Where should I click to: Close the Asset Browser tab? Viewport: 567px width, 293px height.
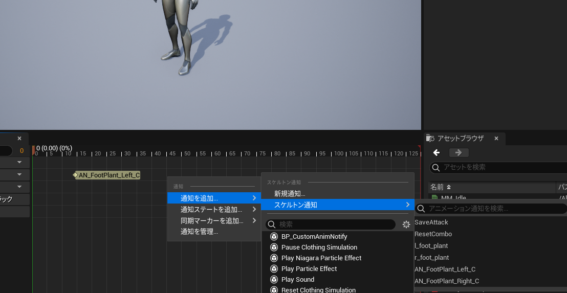[496, 139]
